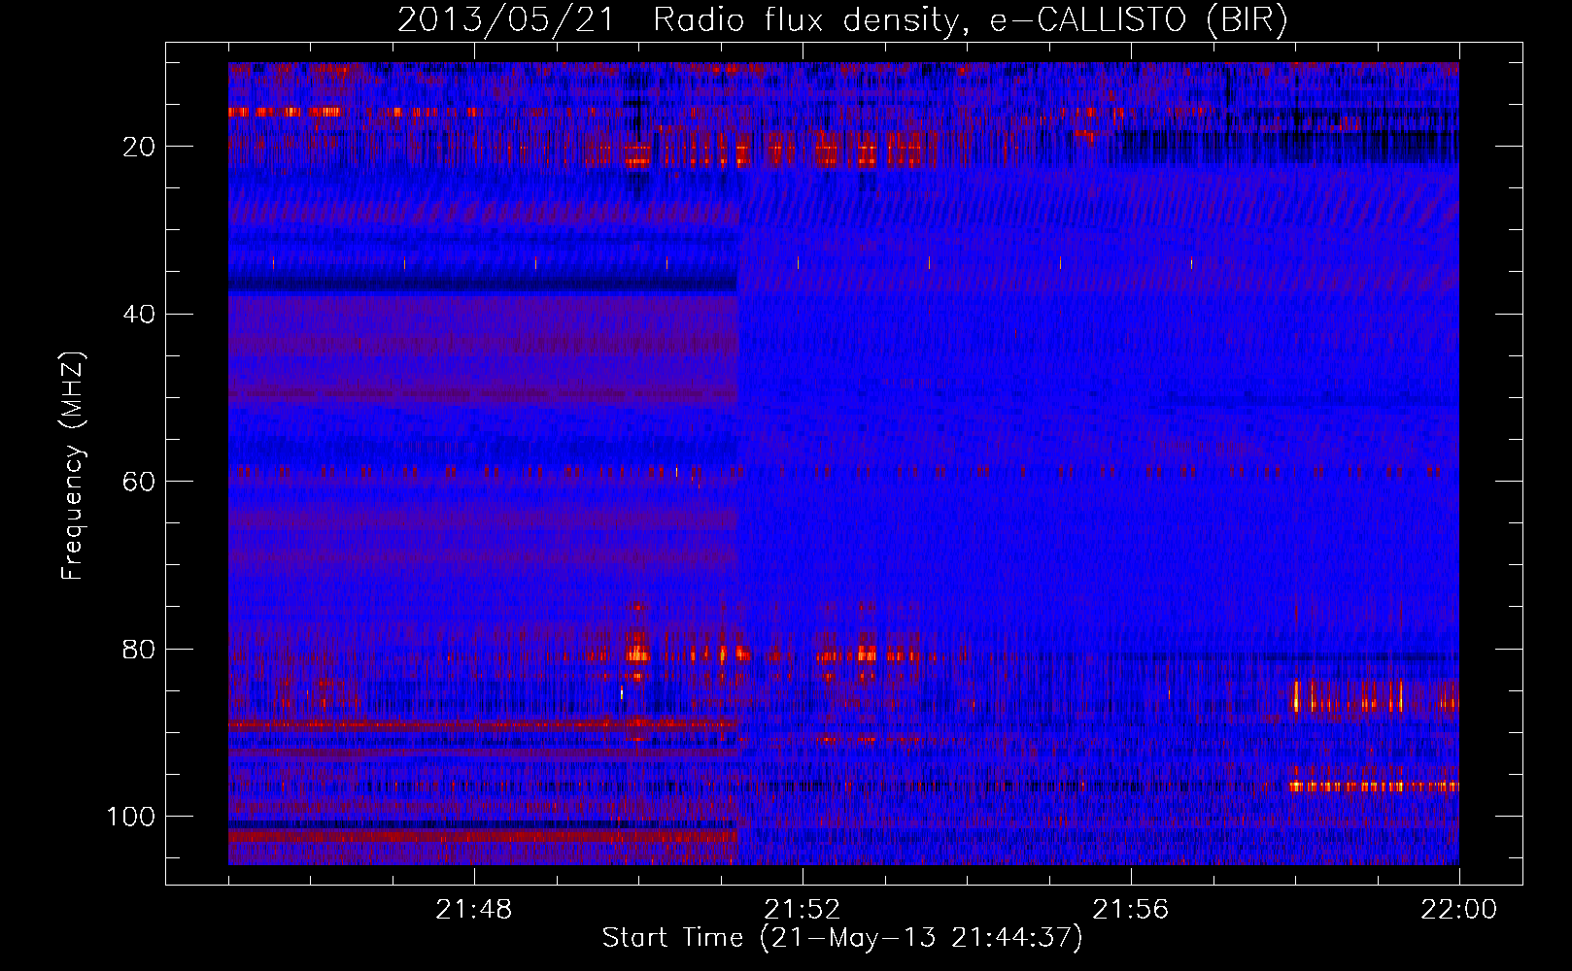The height and width of the screenshot is (971, 1572).
Task: Click the time tick label '22:00'
Action: pyautogui.click(x=1459, y=910)
